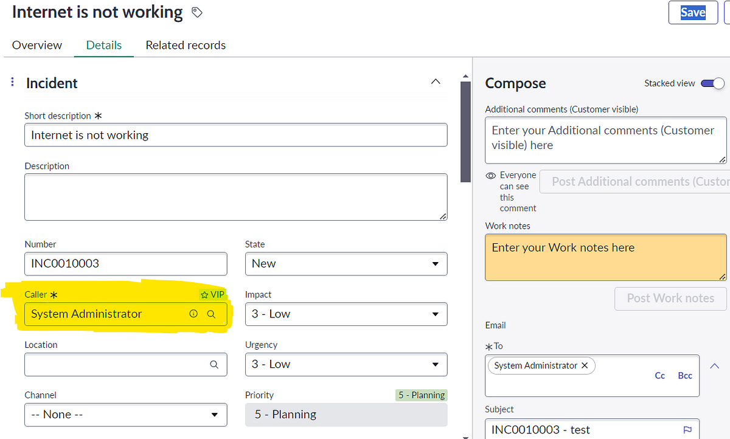Open the Related records tab
This screenshot has height=439, width=730.
(x=185, y=45)
